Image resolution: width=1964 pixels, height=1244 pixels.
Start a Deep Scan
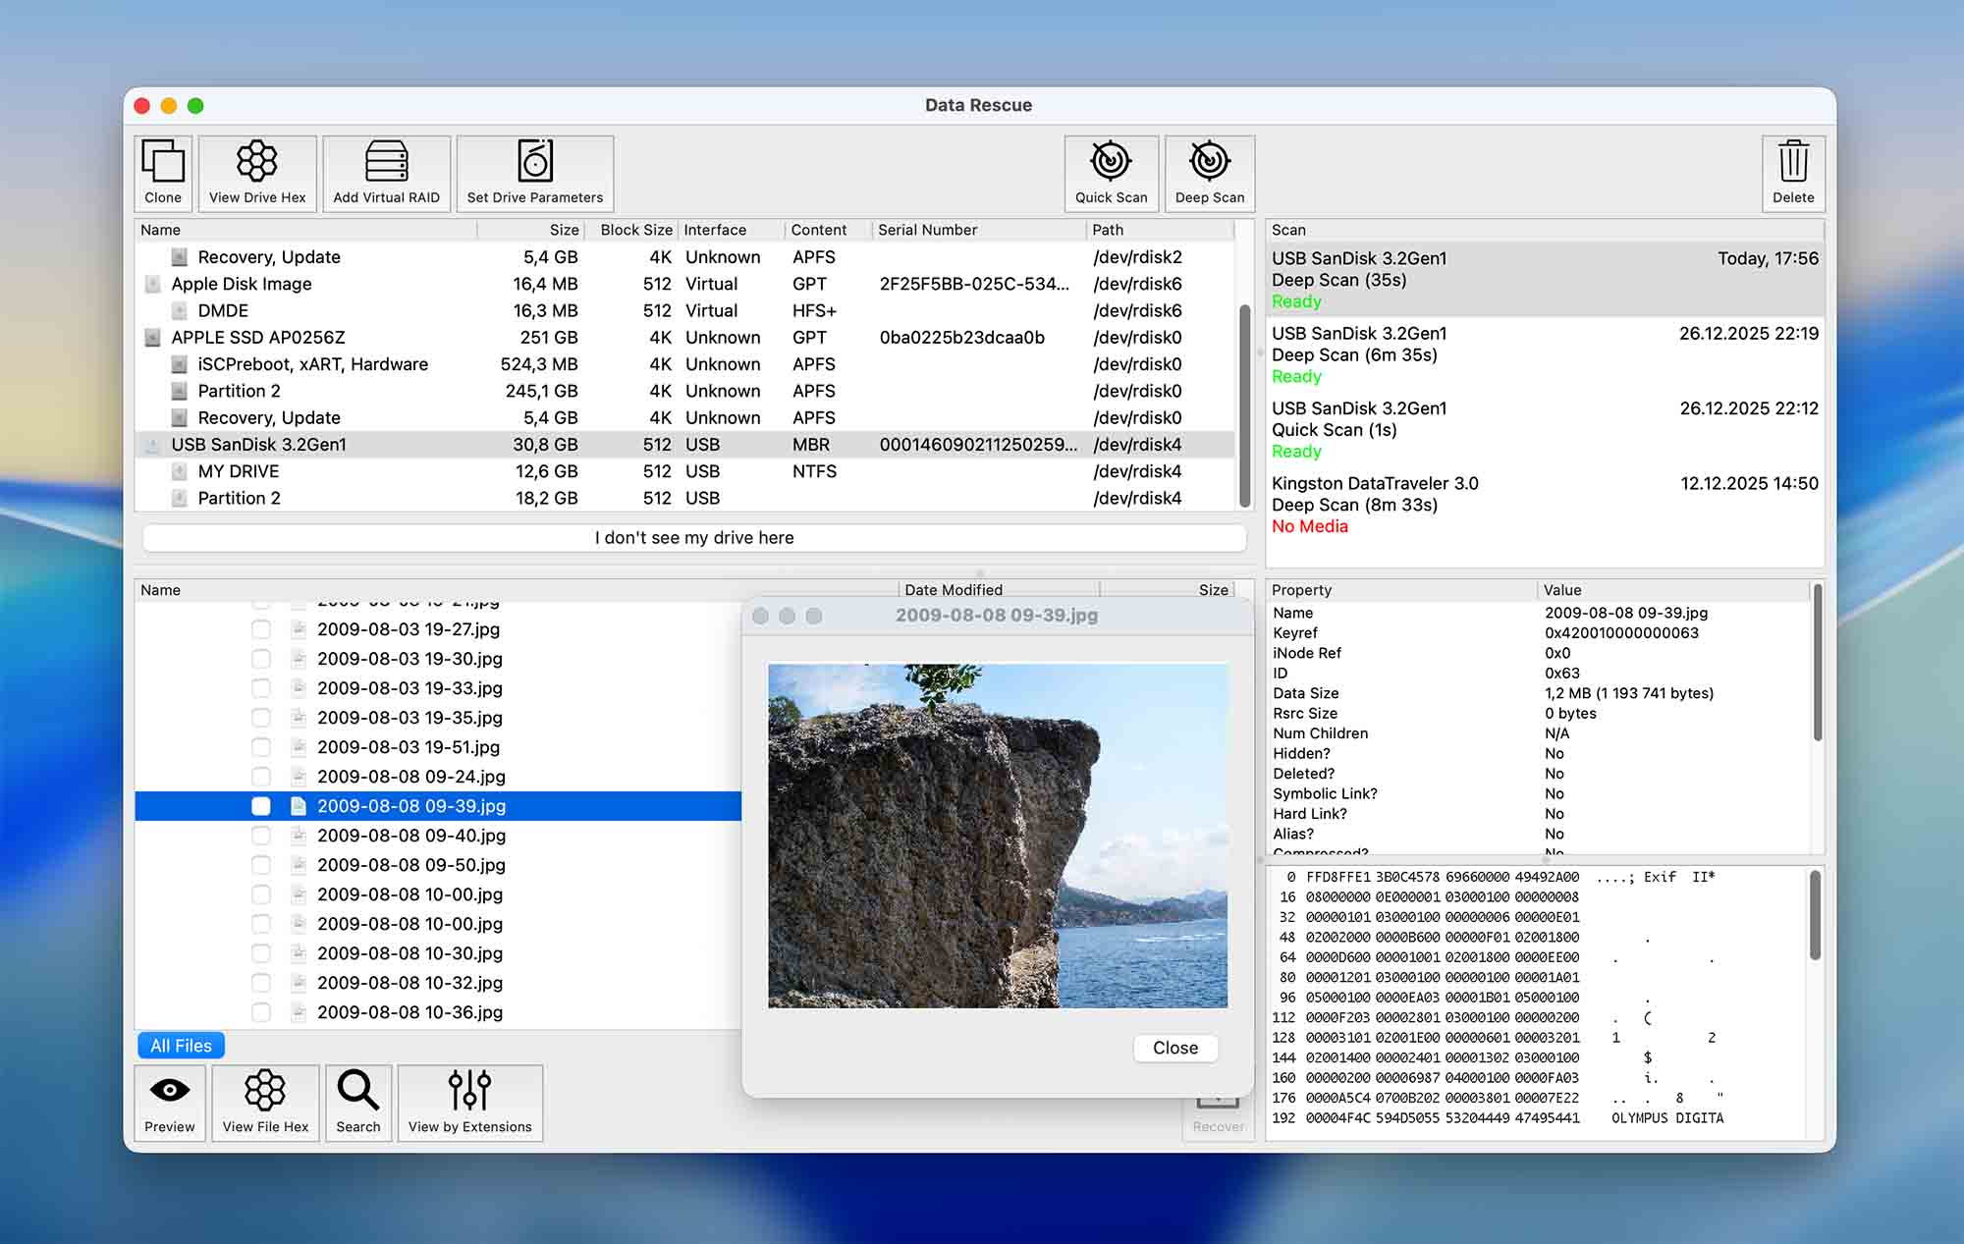(1210, 173)
